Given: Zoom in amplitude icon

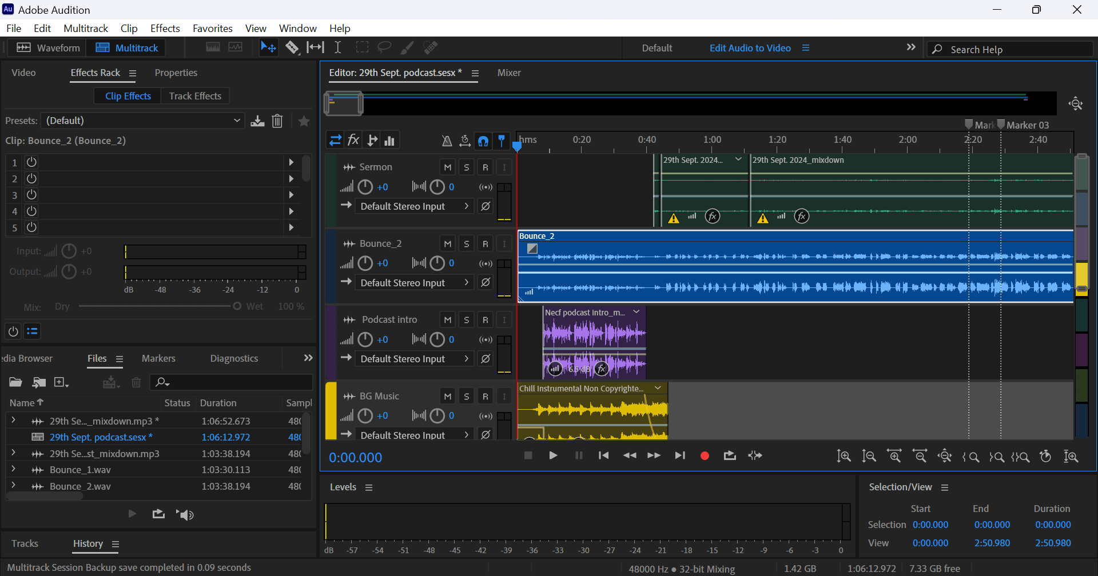Looking at the screenshot, I should pos(844,456).
